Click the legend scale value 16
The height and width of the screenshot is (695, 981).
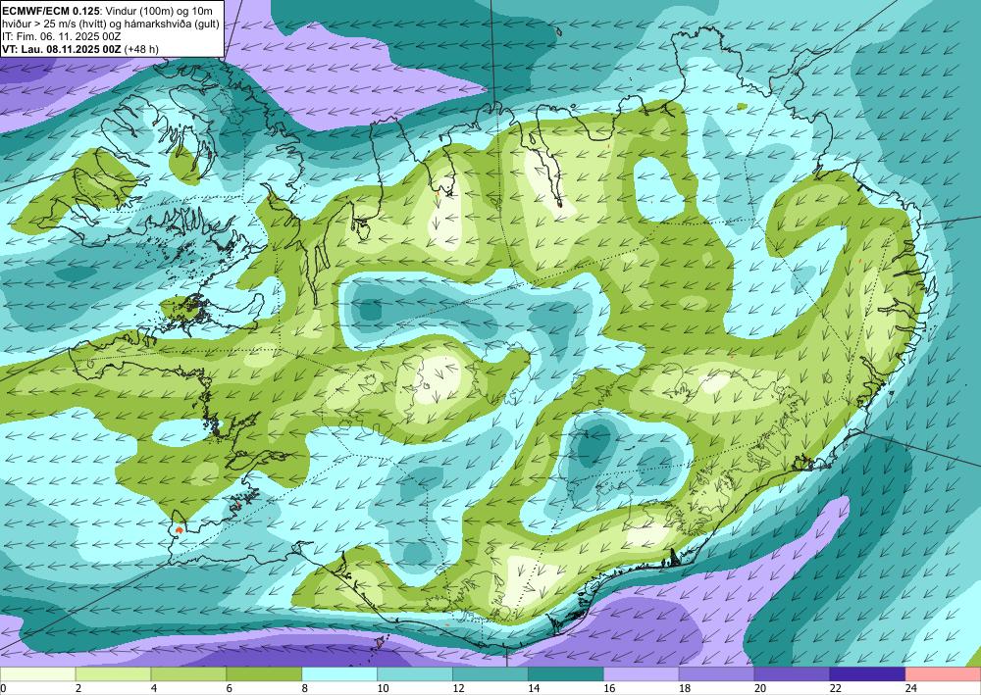(x=609, y=688)
